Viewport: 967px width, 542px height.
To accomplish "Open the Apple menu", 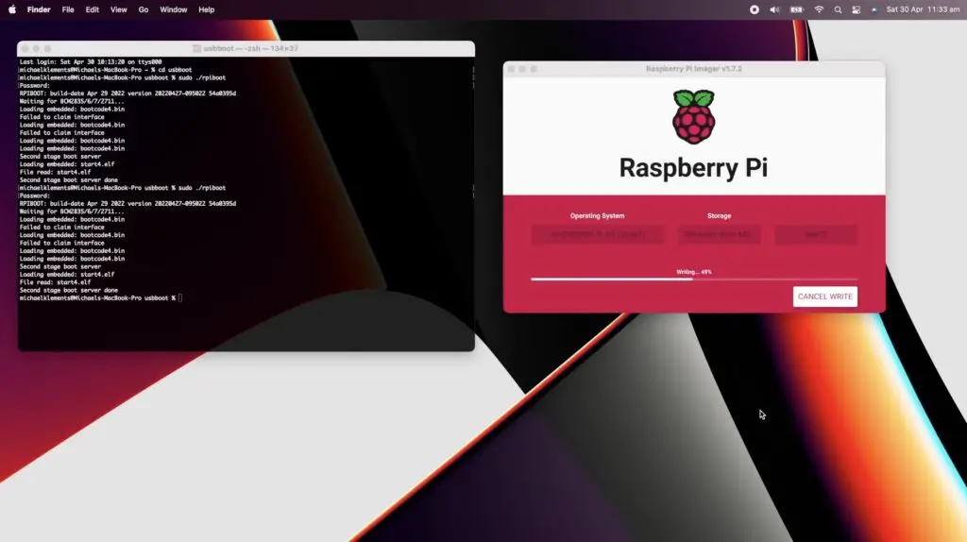I will point(12,9).
